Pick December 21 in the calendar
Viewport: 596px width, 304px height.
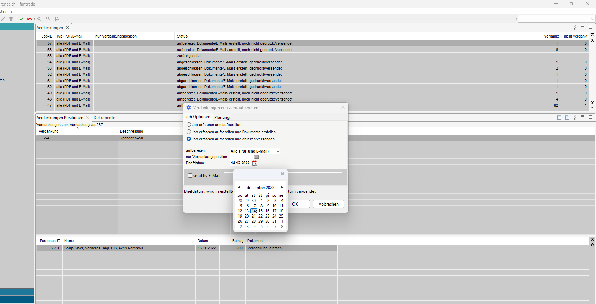(x=254, y=216)
